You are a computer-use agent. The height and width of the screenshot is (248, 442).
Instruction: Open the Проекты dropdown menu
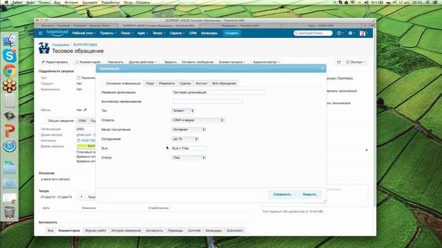(x=108, y=33)
